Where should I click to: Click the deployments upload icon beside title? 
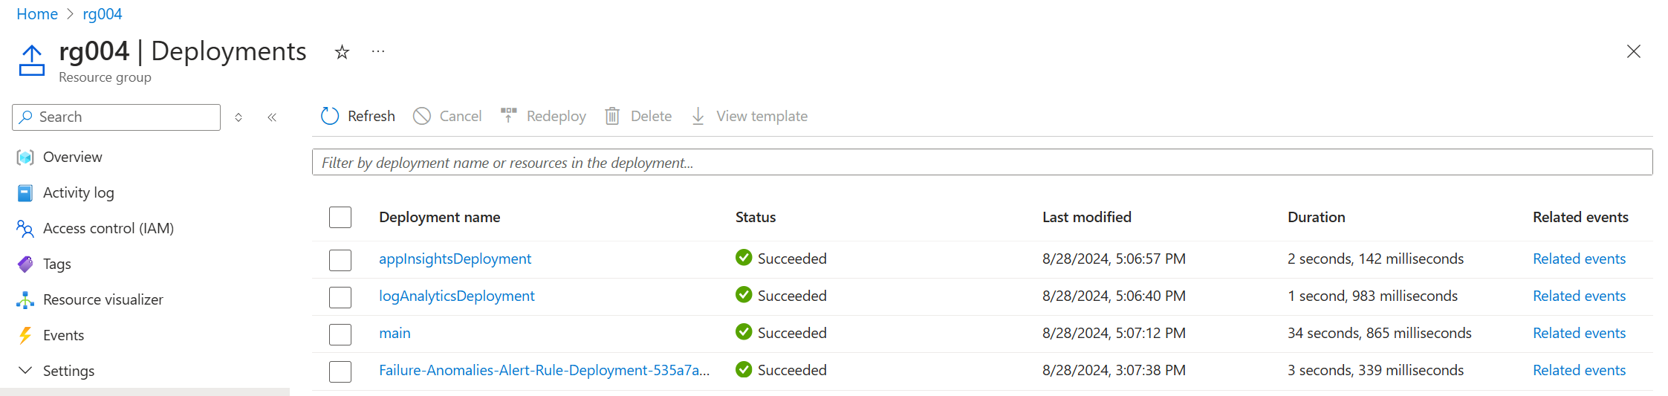tap(32, 60)
